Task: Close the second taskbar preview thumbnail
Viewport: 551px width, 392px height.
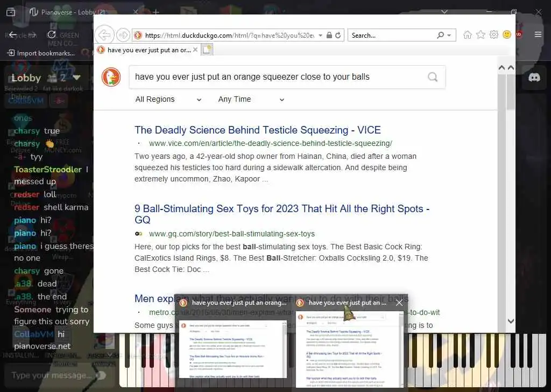Action: pyautogui.click(x=399, y=303)
